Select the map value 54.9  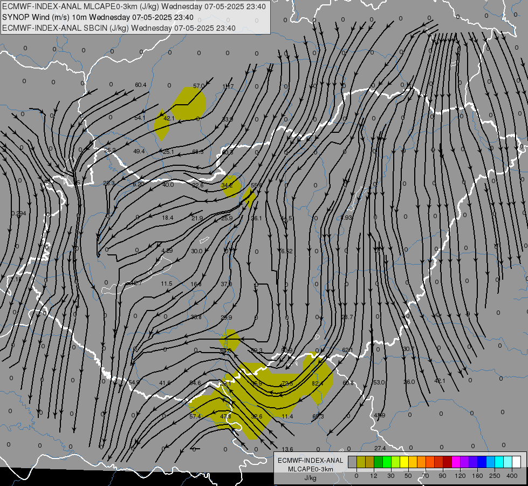coord(134,382)
